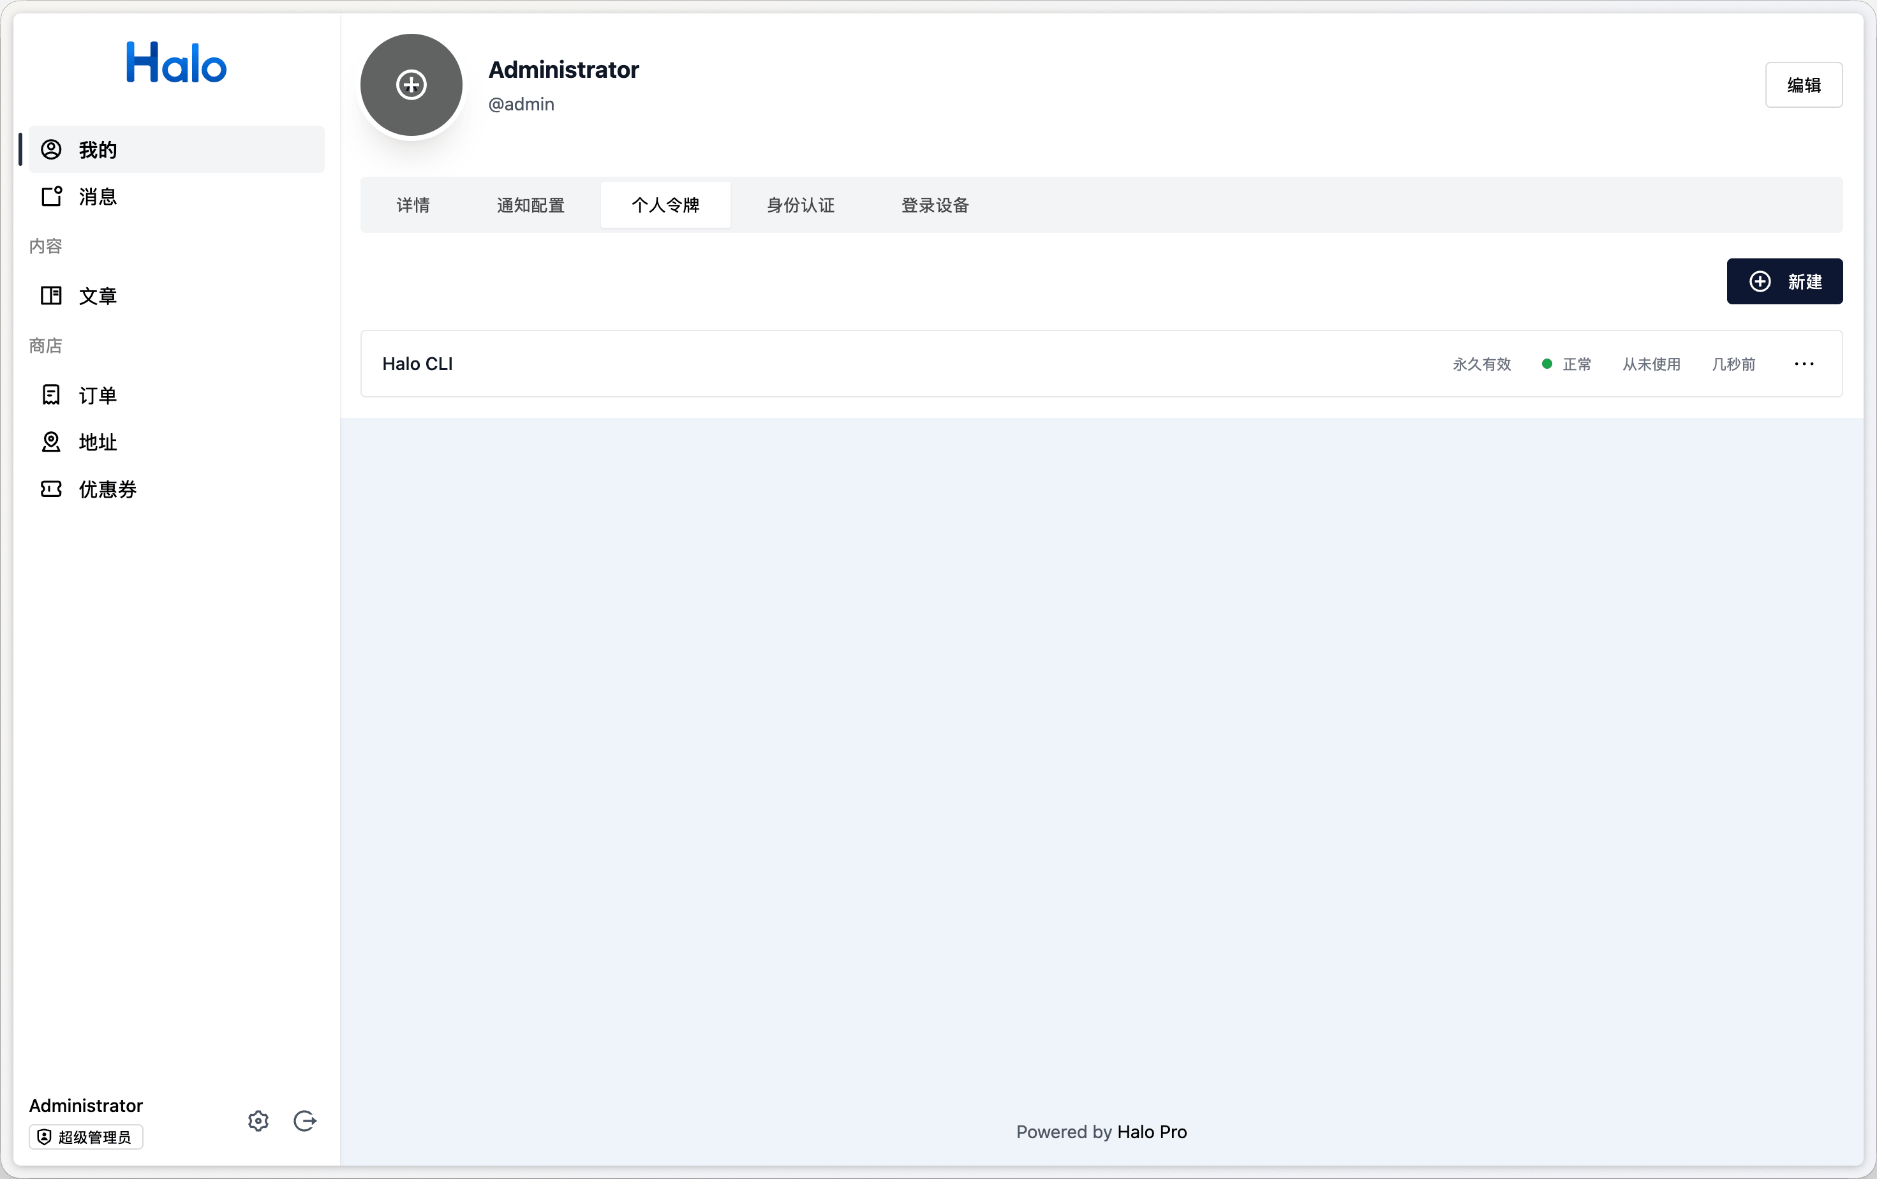Switch to the 通知配置 tab
1877x1179 pixels.
[x=531, y=205]
